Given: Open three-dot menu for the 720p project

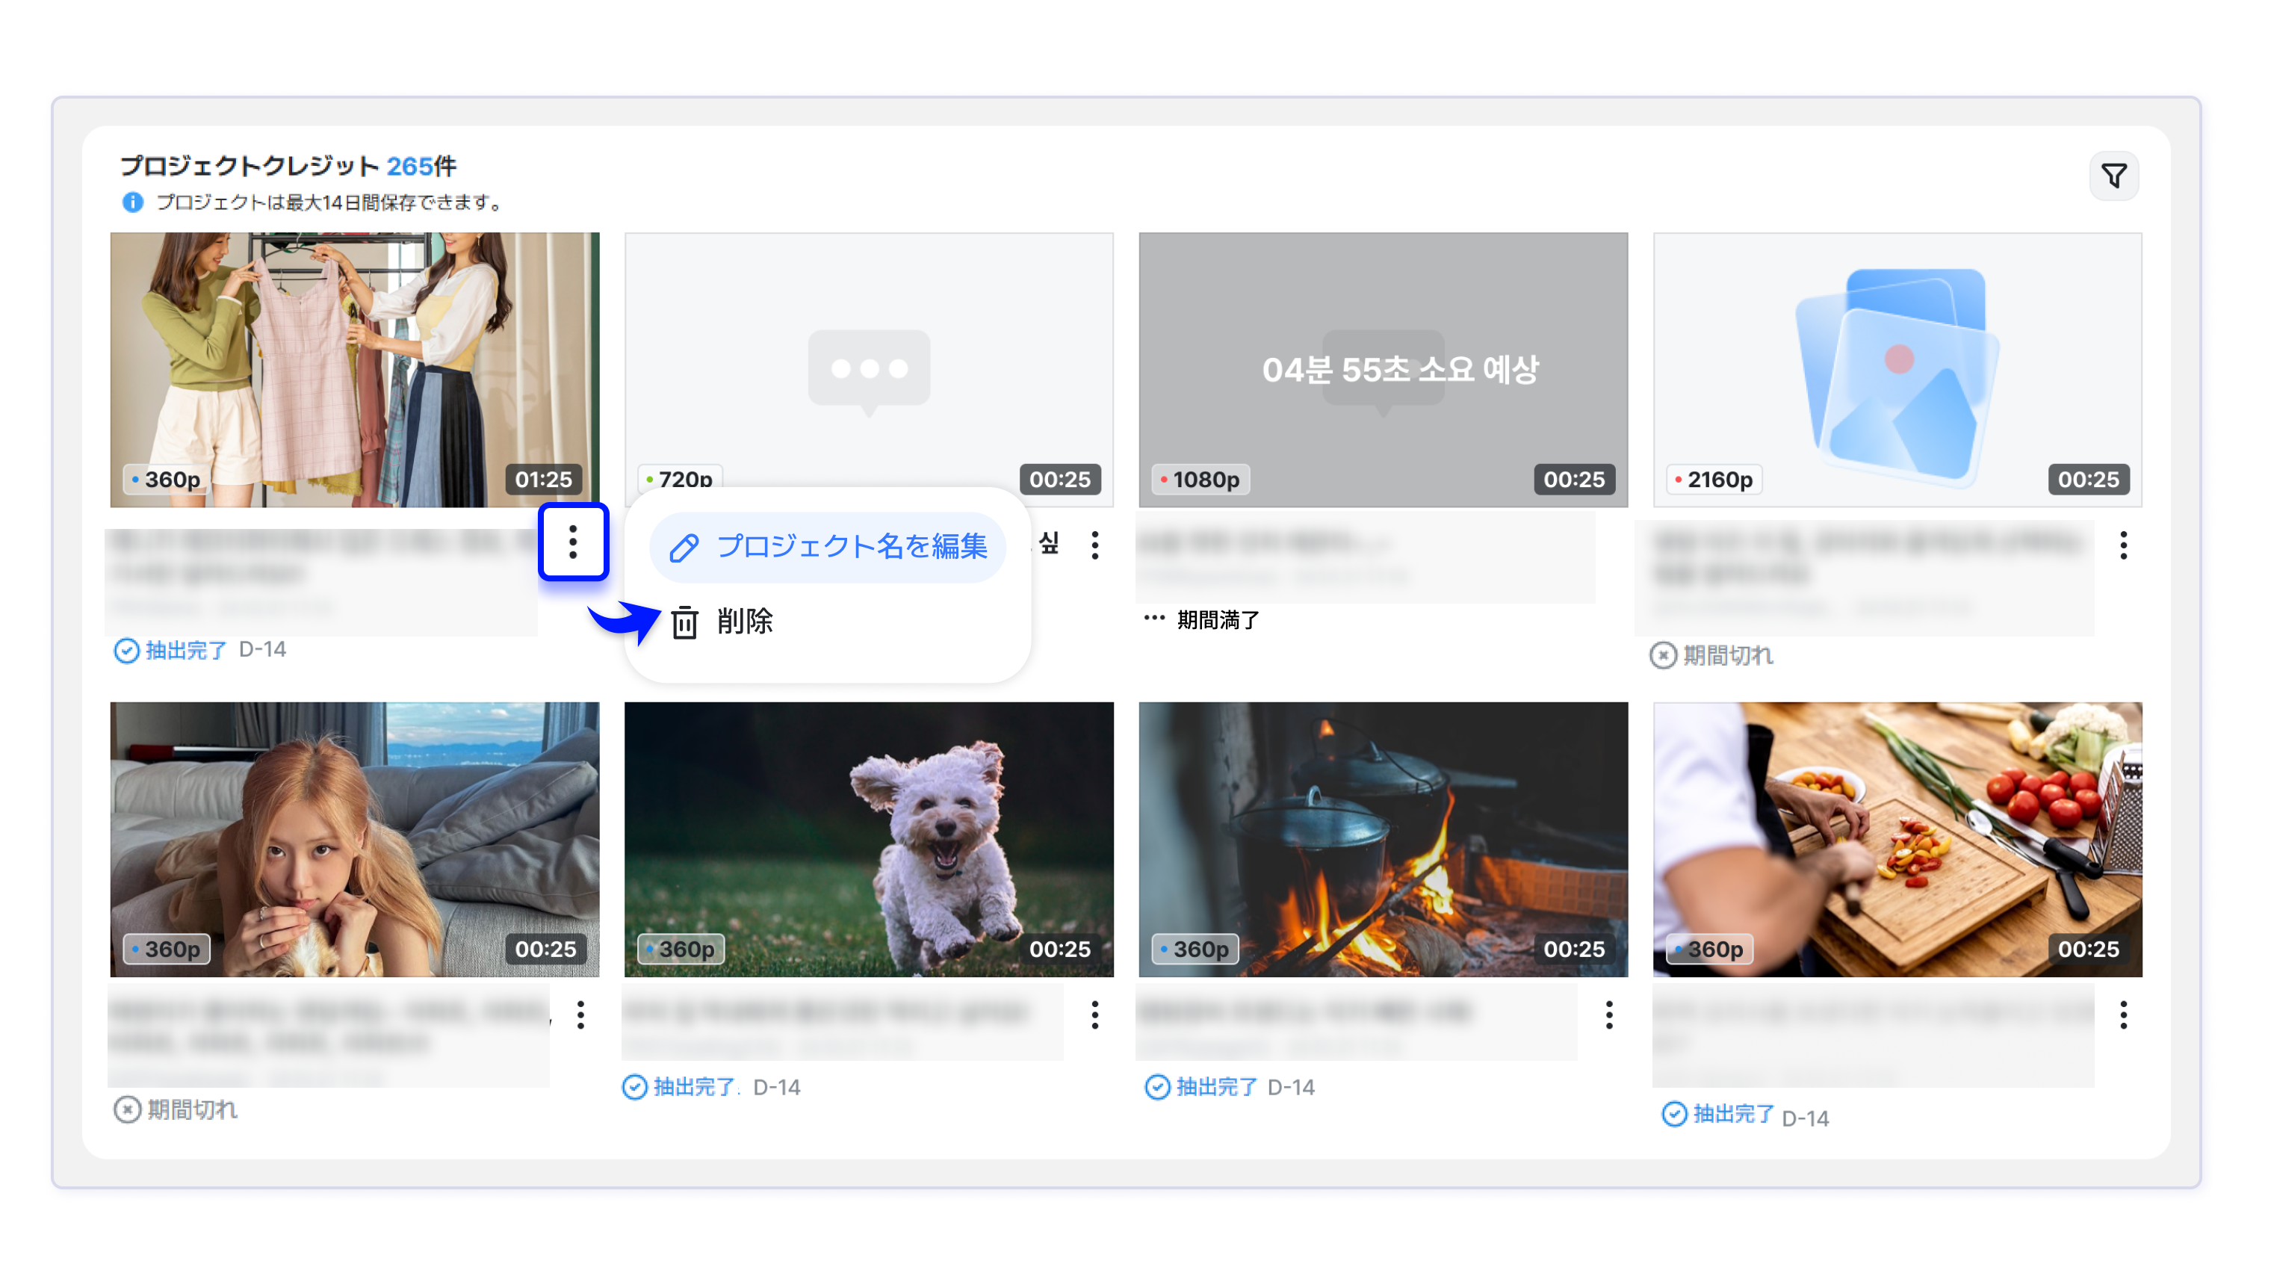Looking at the screenshot, I should [1095, 545].
